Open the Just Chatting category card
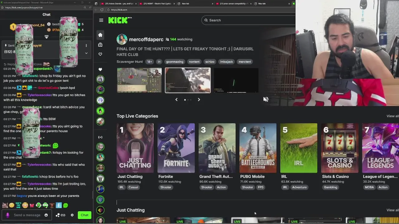The height and width of the screenshot is (224, 399). point(135,148)
